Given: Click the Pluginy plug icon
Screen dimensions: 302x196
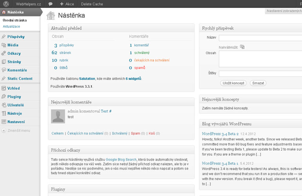Looking at the screenshot, I should [x=4, y=96].
